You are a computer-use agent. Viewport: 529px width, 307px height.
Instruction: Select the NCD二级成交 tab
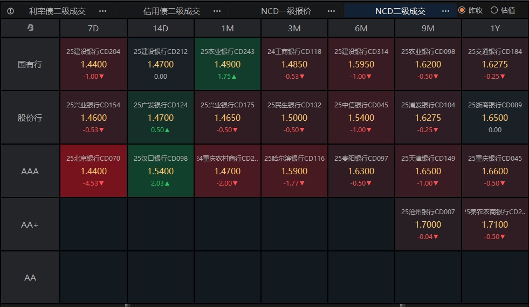point(400,11)
